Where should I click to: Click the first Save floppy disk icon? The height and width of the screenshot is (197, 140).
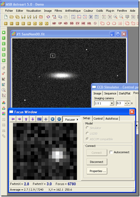pos(23,17)
